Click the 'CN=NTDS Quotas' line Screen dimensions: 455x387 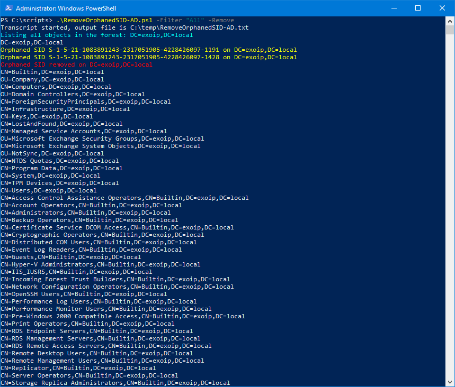point(59,161)
